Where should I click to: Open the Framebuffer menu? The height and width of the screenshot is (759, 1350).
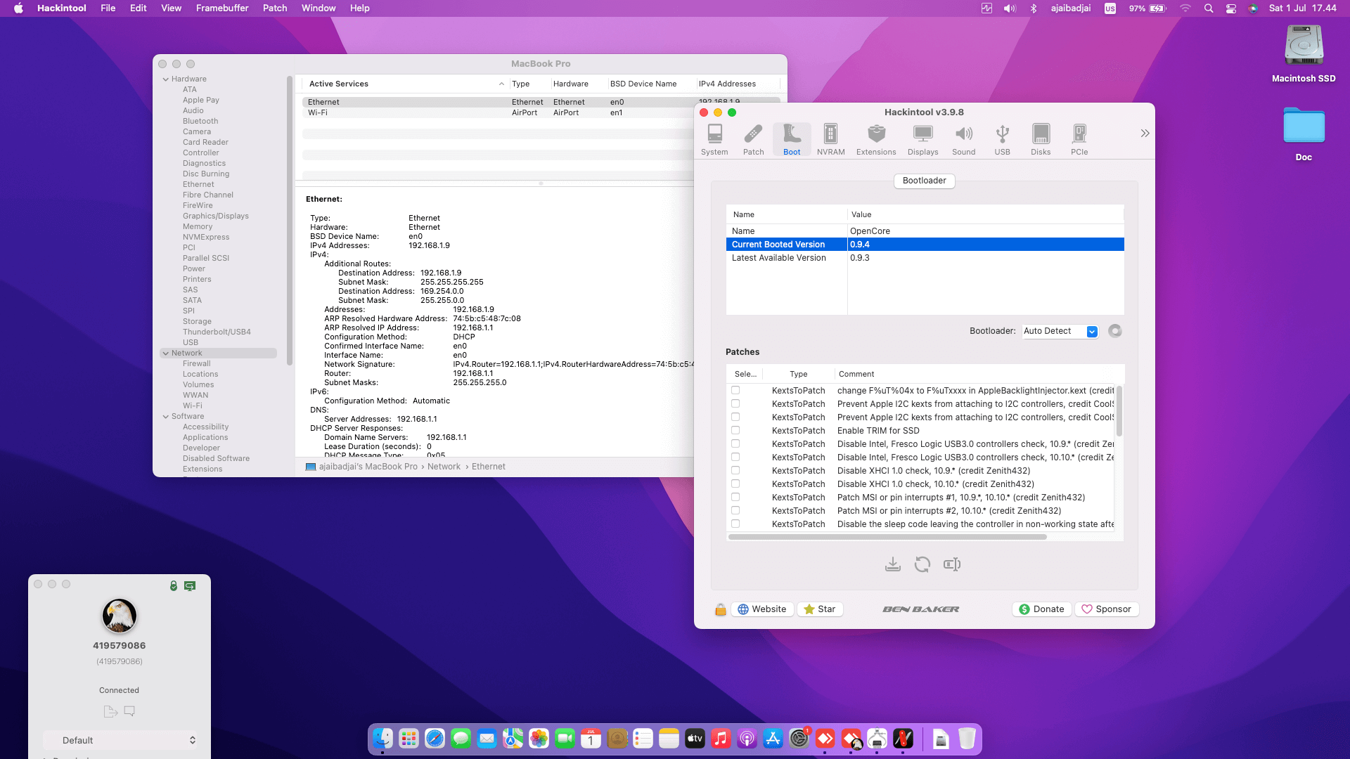point(222,8)
